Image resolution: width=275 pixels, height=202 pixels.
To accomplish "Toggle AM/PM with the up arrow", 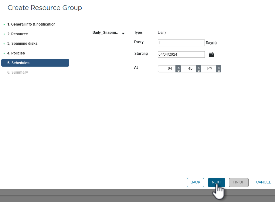I will (219, 67).
